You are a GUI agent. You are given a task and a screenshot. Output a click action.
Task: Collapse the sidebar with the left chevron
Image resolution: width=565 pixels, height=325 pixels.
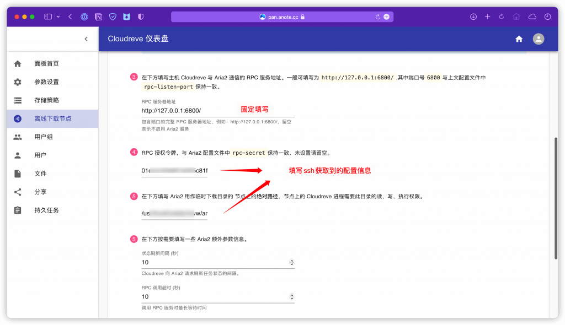[86, 39]
